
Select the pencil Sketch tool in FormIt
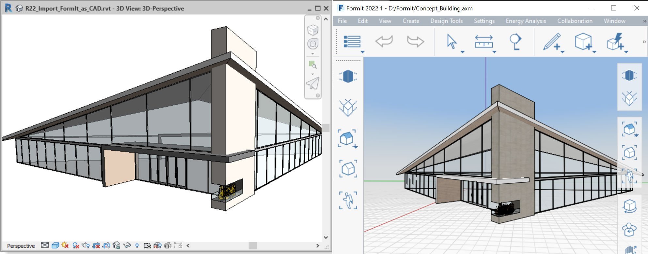[x=552, y=42]
